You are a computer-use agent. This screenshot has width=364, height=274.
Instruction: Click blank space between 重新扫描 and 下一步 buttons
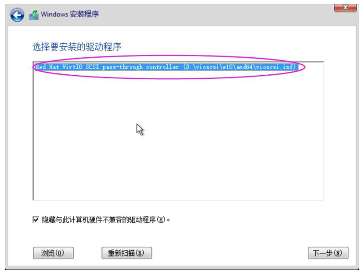pos(230,253)
